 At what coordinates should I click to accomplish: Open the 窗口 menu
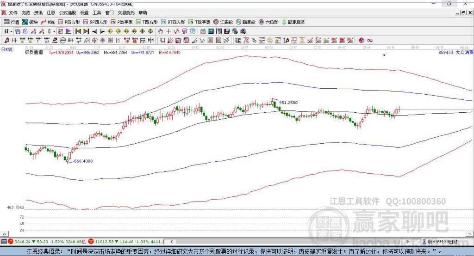coord(109,12)
